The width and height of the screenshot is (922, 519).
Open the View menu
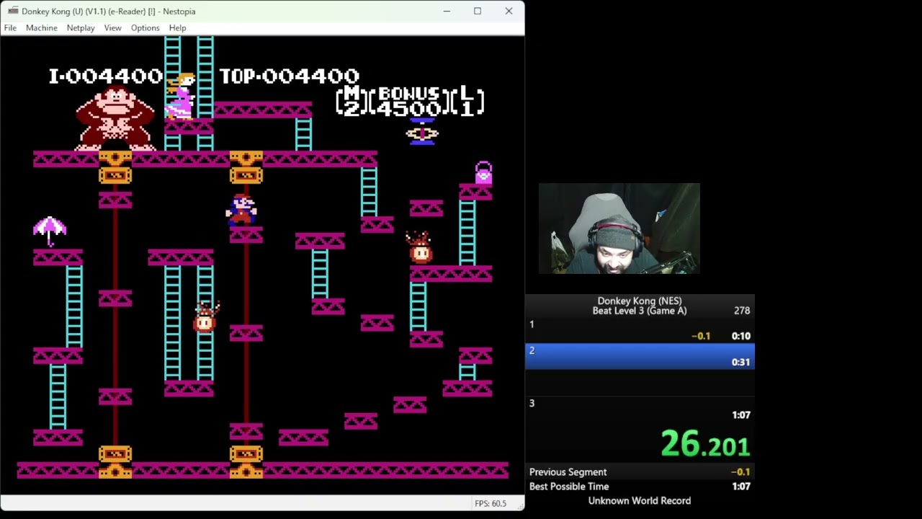tap(112, 27)
